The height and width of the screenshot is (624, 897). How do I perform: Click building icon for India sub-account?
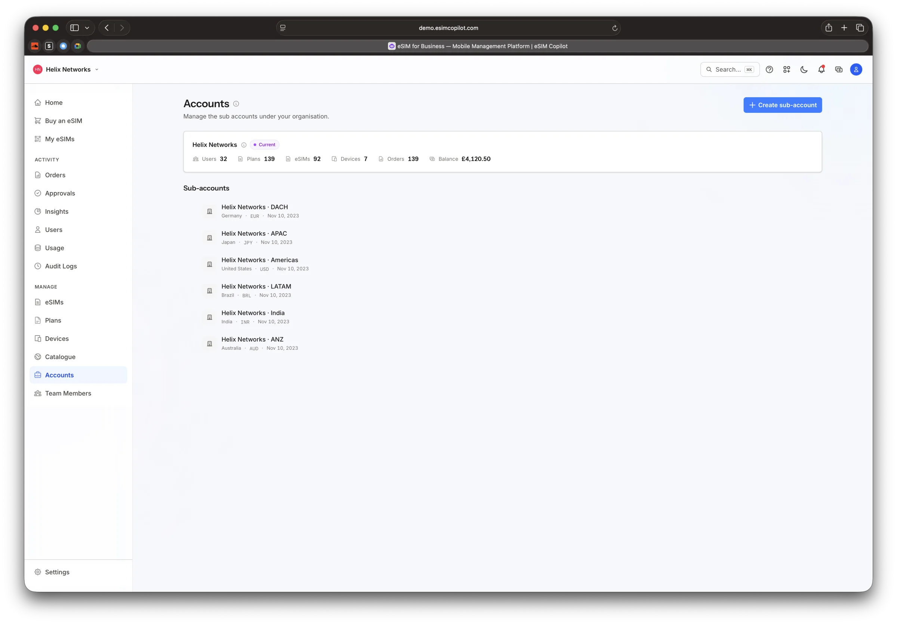[209, 317]
